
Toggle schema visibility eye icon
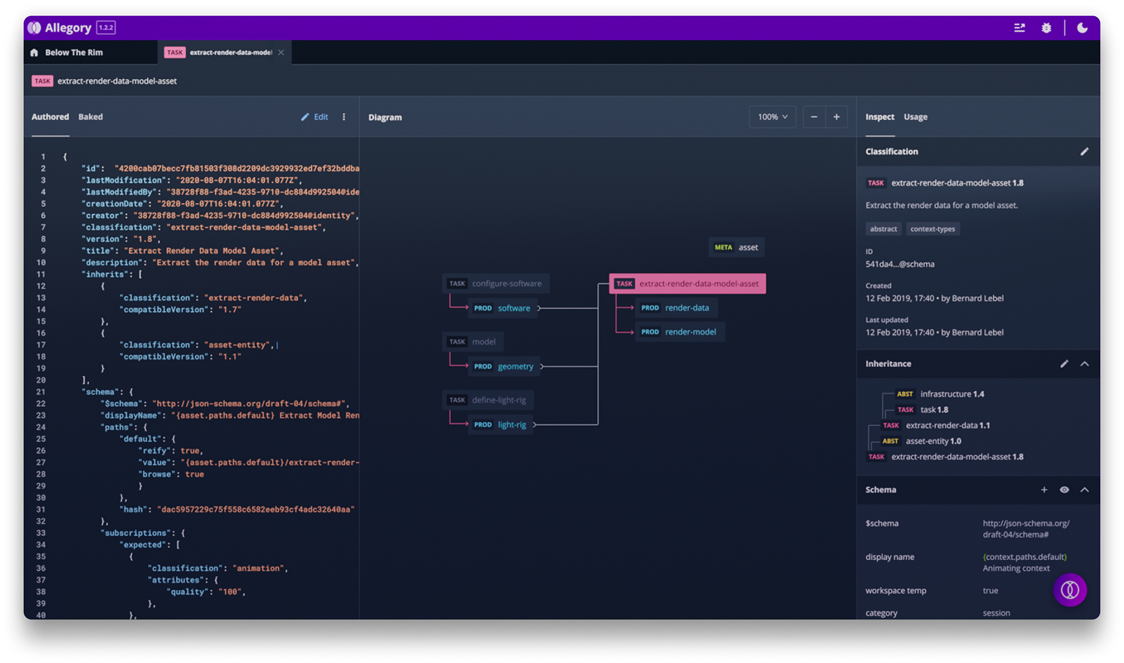[1064, 490]
